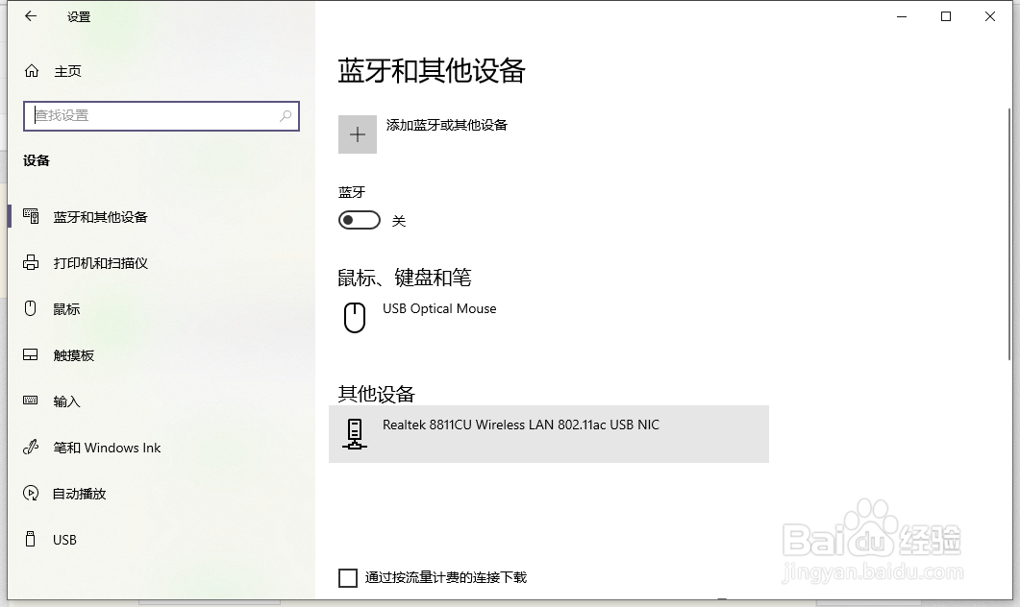Check the 通过按流量计费的连接下载 checkbox
The height and width of the screenshot is (607, 1020).
point(347,577)
